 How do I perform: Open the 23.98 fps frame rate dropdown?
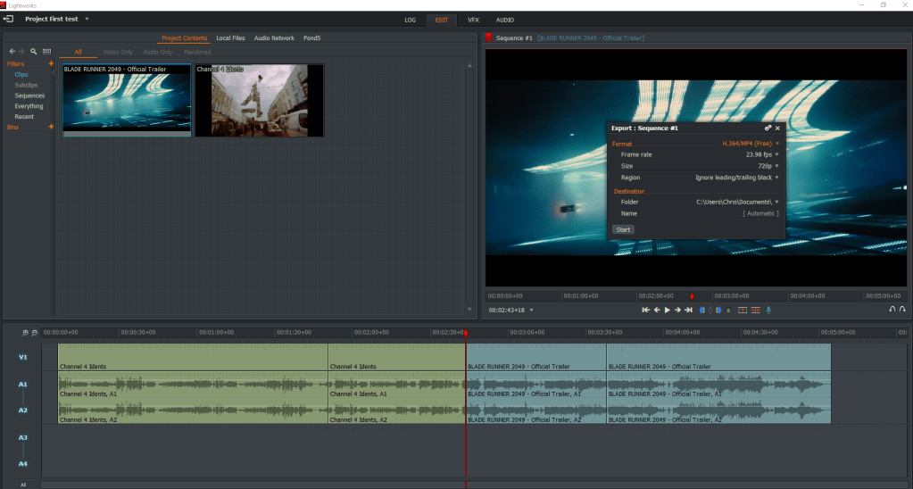[761, 154]
